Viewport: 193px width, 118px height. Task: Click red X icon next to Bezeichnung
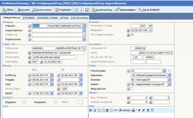tap(29, 53)
